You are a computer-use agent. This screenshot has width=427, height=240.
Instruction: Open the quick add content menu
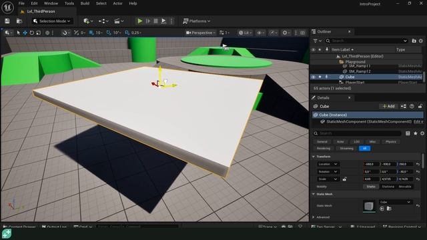click(x=88, y=21)
